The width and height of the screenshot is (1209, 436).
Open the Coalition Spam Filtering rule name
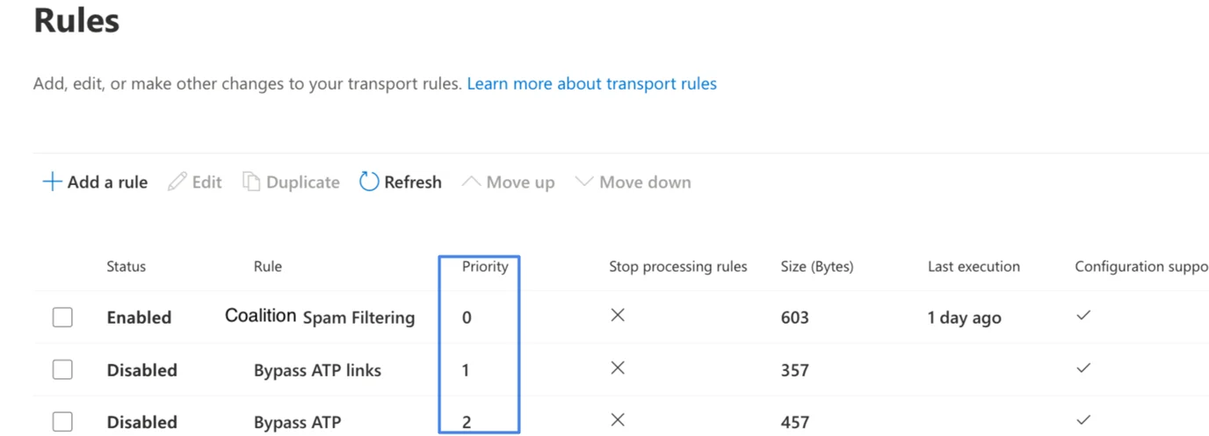point(320,317)
